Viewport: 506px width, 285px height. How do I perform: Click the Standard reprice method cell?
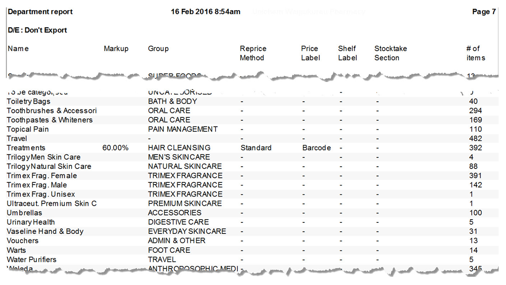pos(256,148)
